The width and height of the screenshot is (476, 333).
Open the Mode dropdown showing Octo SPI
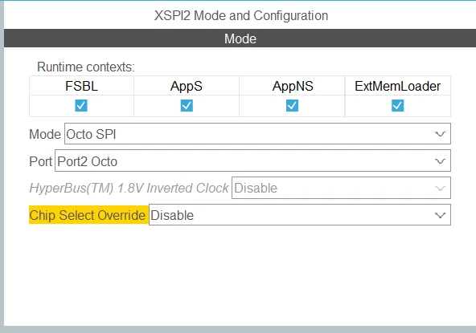[x=257, y=134]
